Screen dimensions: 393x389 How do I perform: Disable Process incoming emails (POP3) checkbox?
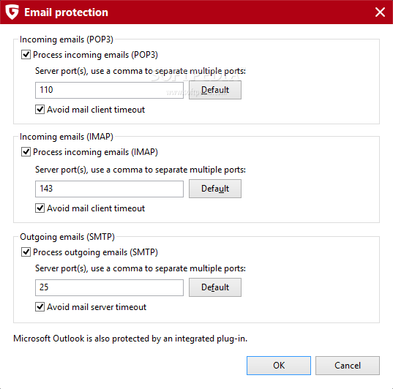coord(26,55)
